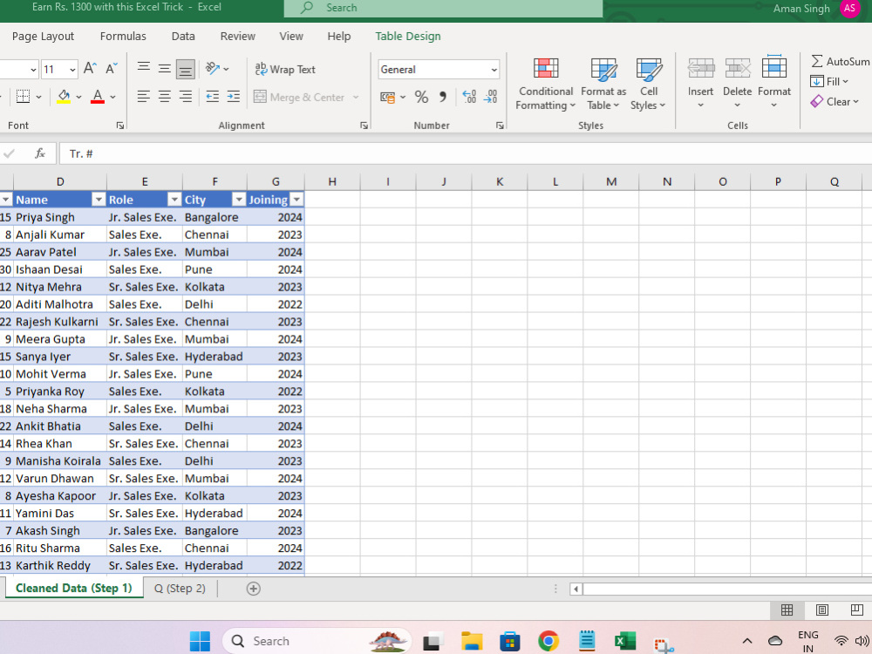The image size is (872, 654).
Task: Click the Increase Decimal icon
Action: coord(469,98)
